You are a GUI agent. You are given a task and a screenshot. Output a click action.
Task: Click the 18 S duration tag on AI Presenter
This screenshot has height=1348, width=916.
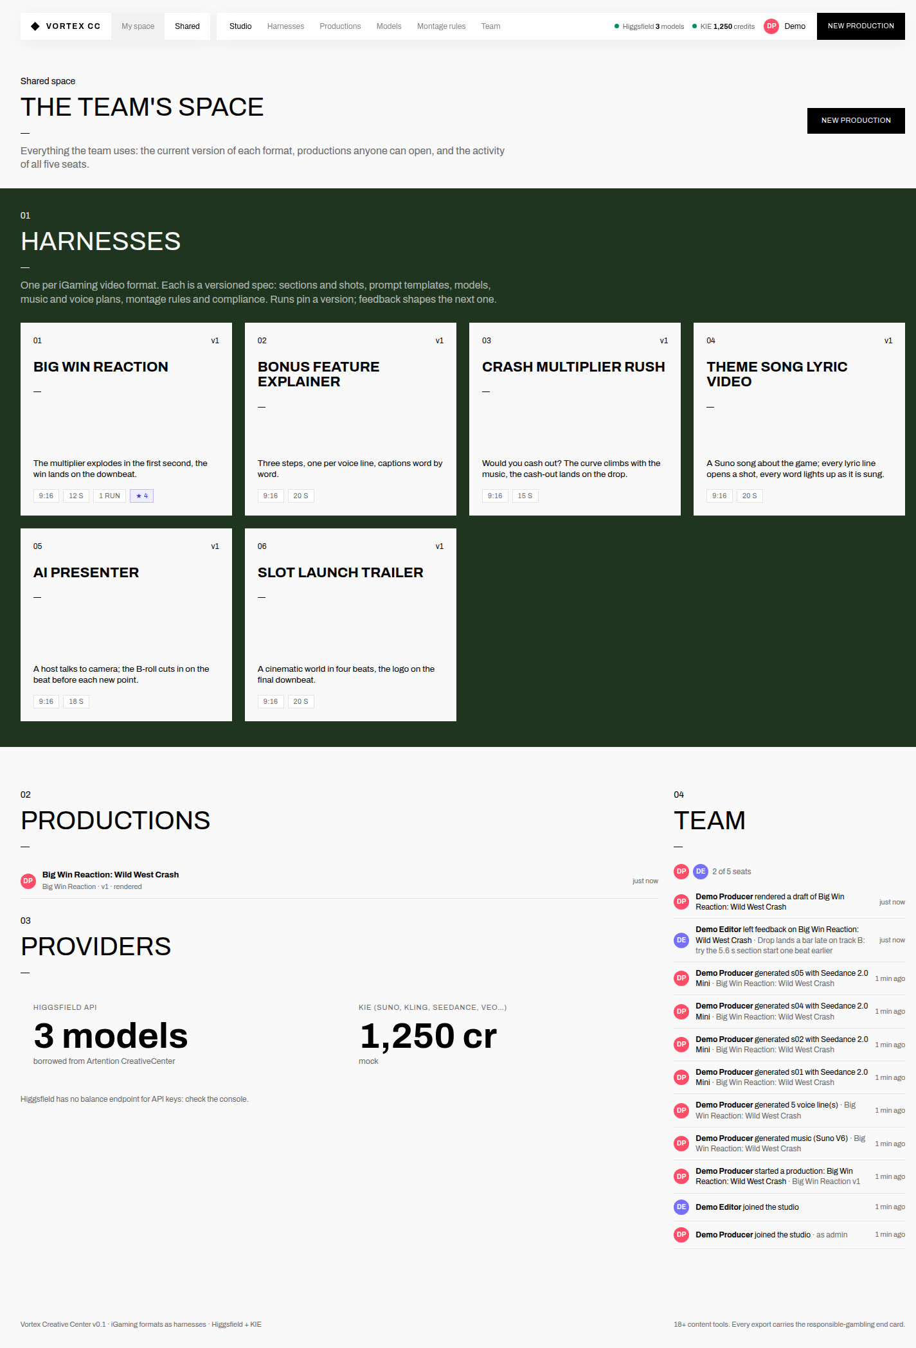click(x=76, y=701)
